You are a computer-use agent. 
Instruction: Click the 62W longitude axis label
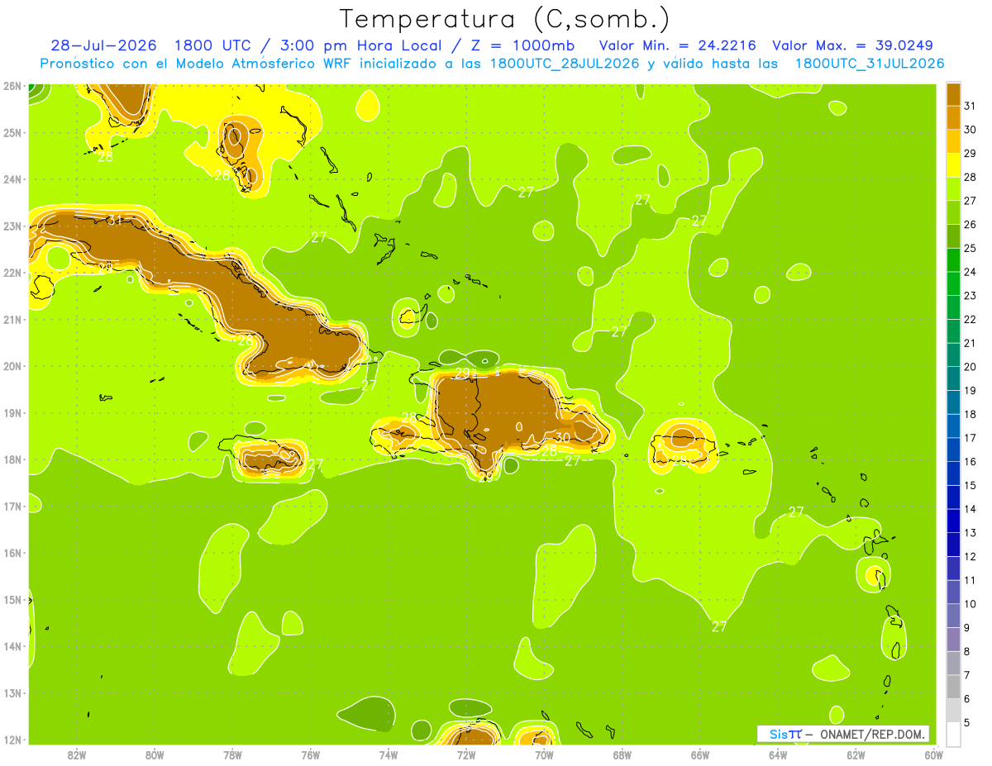tap(856, 754)
